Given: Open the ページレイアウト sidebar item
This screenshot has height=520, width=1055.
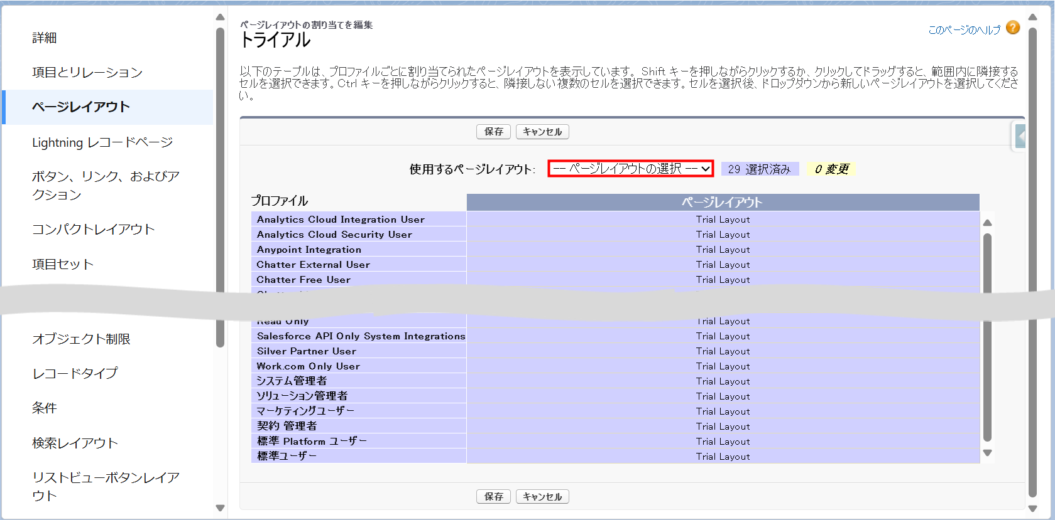Looking at the screenshot, I should click(x=81, y=107).
